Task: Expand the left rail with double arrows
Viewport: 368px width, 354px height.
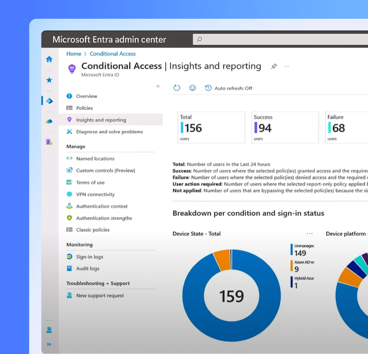Action: pyautogui.click(x=49, y=344)
